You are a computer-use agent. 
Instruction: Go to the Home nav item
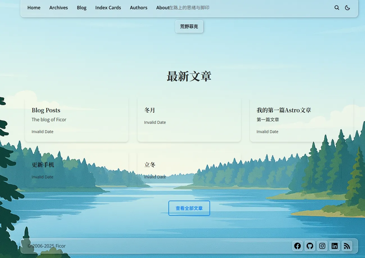pos(34,8)
